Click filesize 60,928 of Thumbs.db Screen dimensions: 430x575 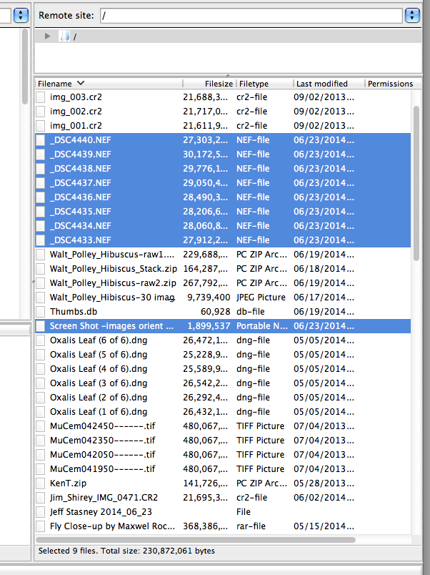click(216, 312)
